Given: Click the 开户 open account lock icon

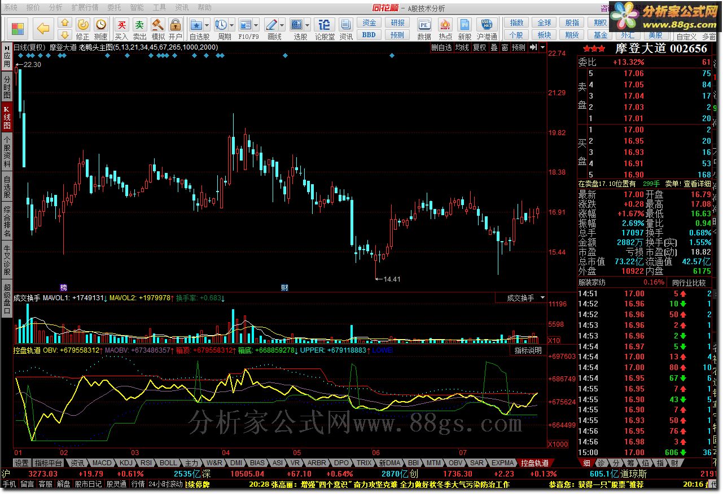Looking at the screenshot, I should tap(176, 29).
